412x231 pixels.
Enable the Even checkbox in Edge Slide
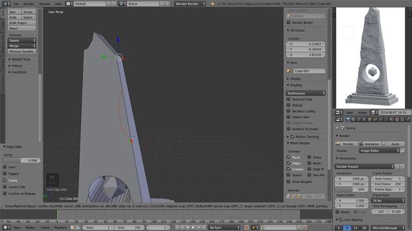click(5, 167)
